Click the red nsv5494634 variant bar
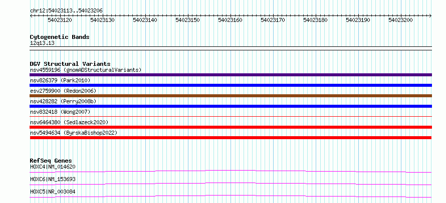 click(231, 138)
